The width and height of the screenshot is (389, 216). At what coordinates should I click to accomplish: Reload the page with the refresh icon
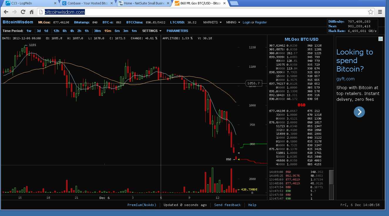23,12
